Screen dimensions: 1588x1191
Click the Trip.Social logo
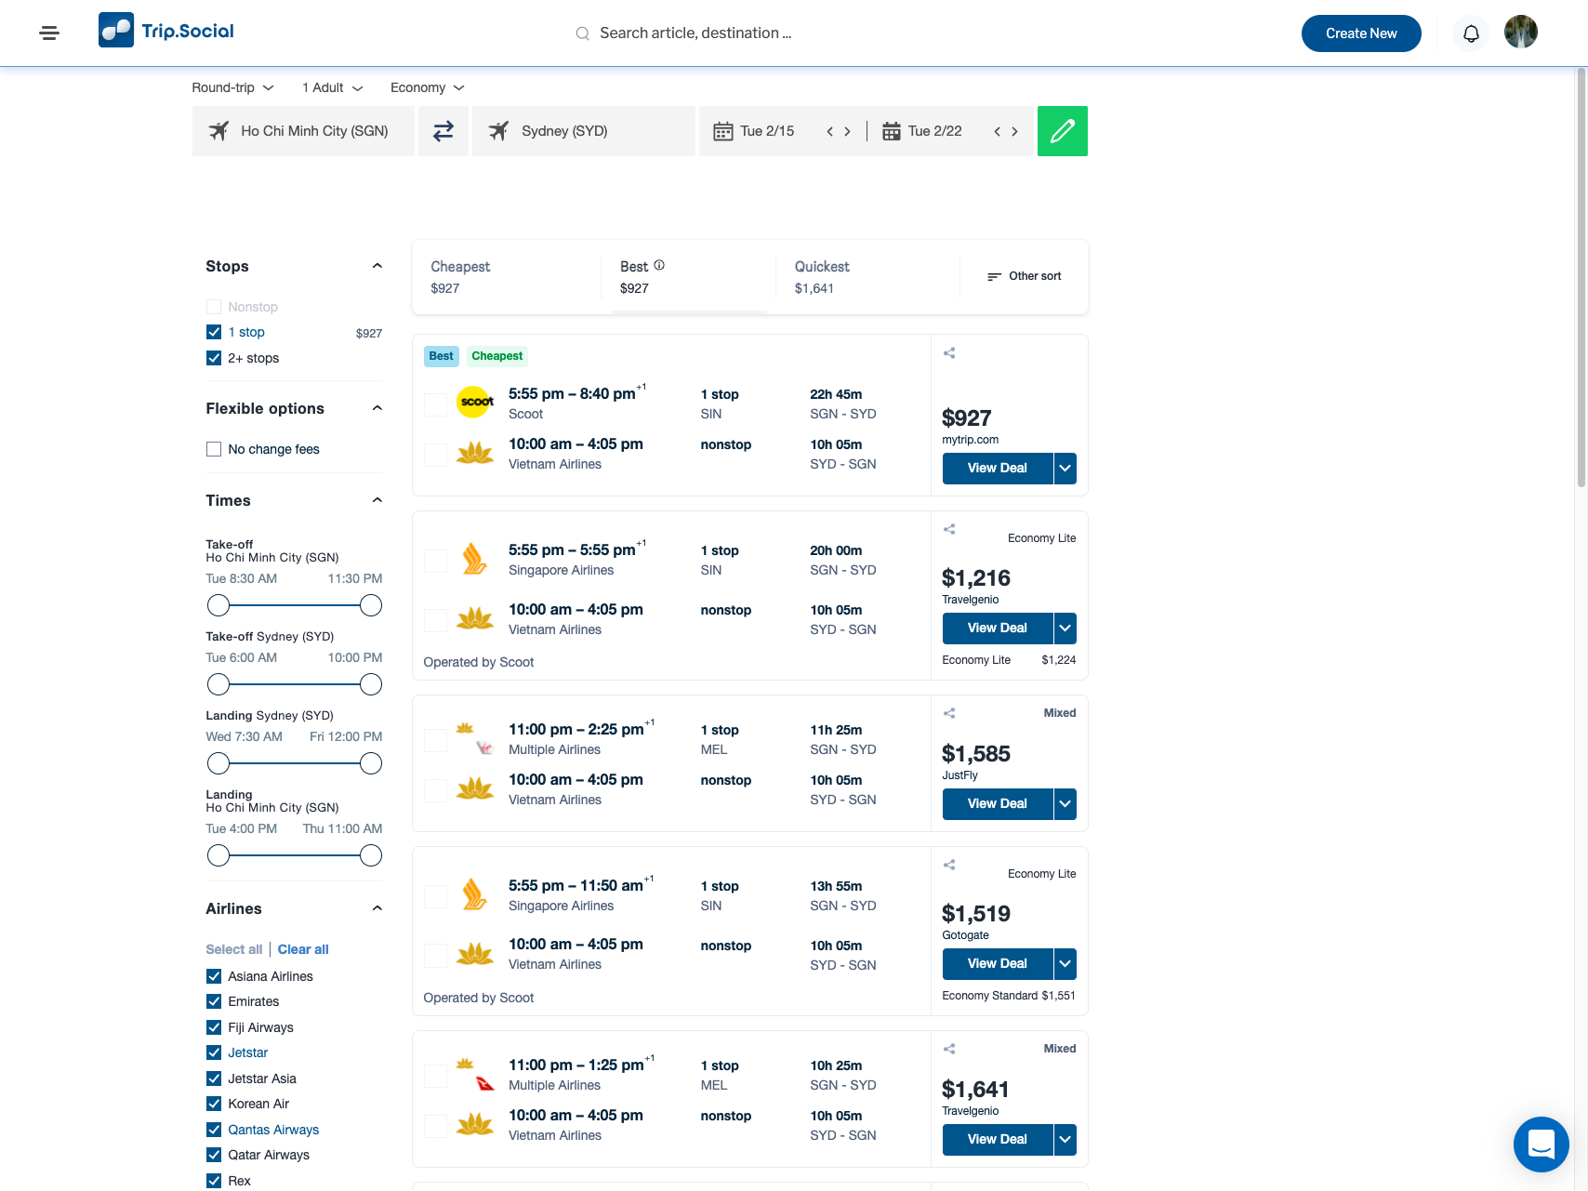point(166,31)
